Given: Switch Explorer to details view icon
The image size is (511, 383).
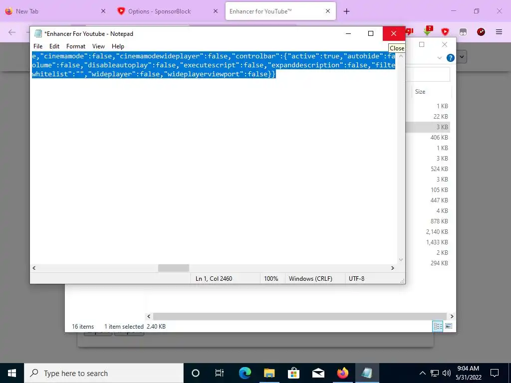Looking at the screenshot, I should tap(438, 326).
